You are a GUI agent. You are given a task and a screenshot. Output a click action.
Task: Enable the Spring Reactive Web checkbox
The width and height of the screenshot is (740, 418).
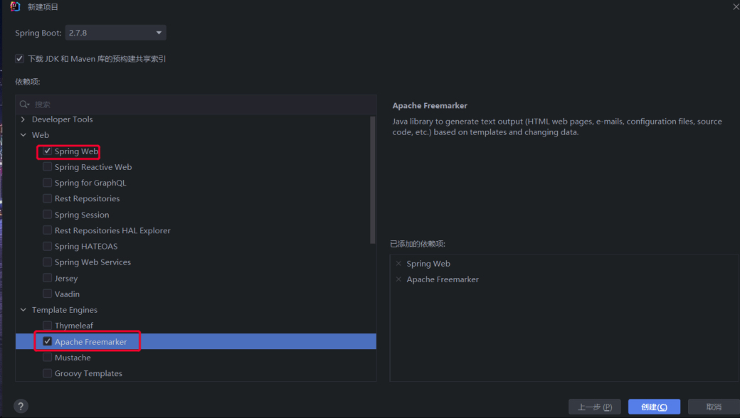tap(47, 167)
